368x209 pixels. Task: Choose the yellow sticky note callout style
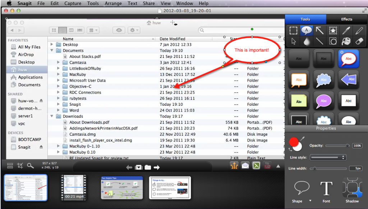299,101
